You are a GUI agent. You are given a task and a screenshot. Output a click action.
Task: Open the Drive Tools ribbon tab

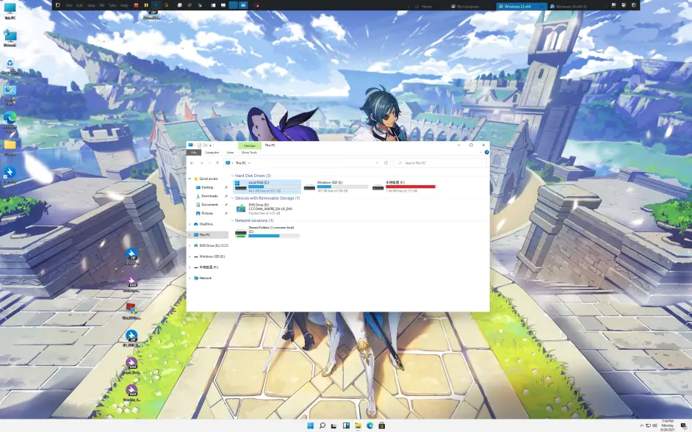[x=249, y=152]
